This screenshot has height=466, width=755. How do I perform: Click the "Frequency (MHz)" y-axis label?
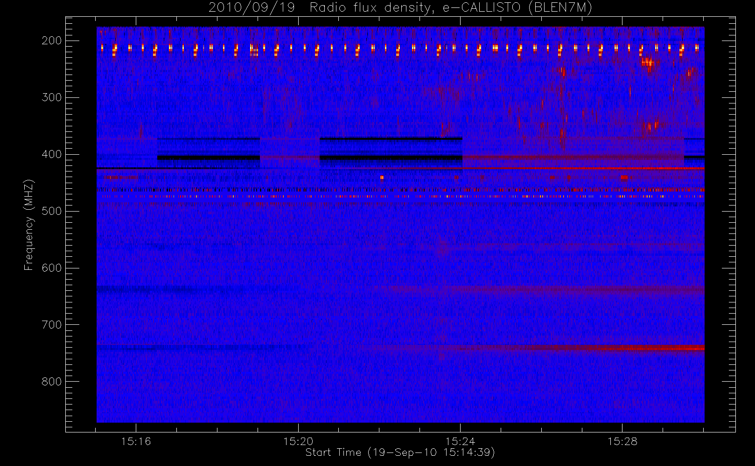click(29, 225)
